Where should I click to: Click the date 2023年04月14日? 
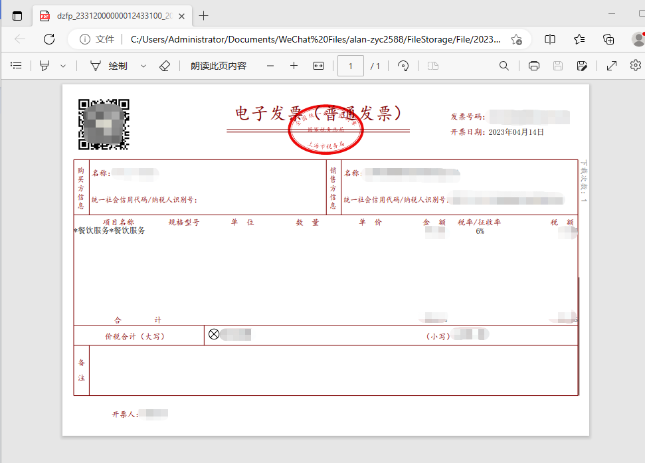click(516, 132)
